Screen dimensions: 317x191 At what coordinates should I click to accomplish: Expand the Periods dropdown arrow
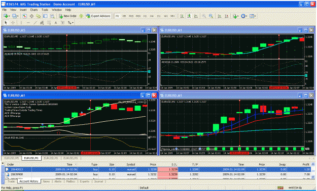point(246,16)
